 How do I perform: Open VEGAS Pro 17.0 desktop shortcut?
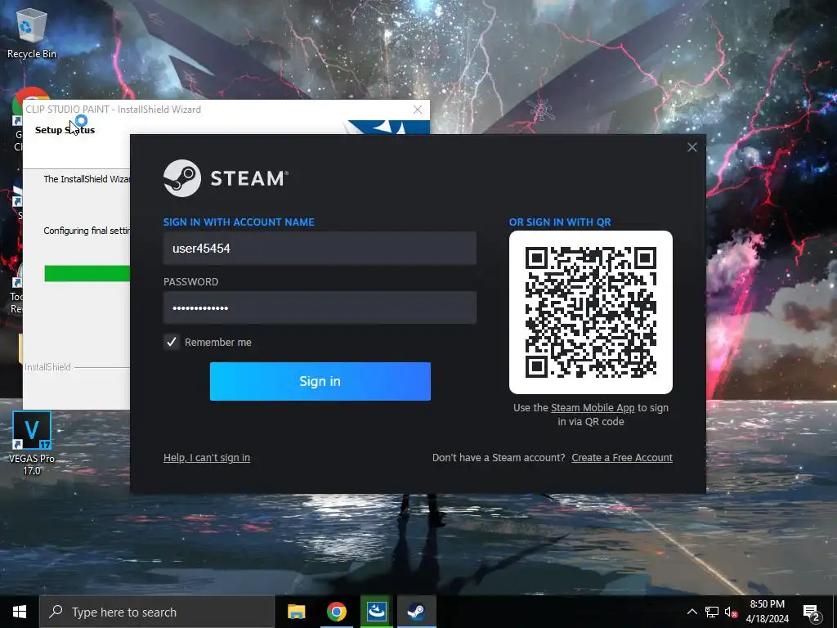[x=32, y=442]
